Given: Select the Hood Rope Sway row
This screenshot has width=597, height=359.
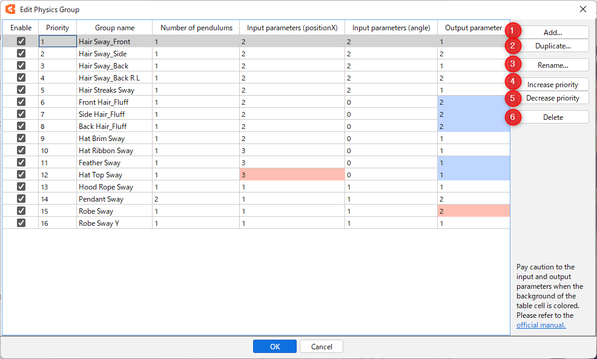Looking at the screenshot, I should [x=105, y=187].
